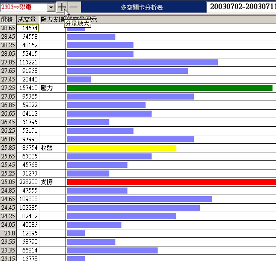Screen dimensions: 276x261
Task: Click the volume cell 14674
Action: coord(28,28)
